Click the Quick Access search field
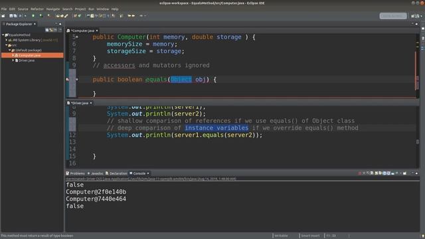Screen dimensions: 425x239 (393, 16)
